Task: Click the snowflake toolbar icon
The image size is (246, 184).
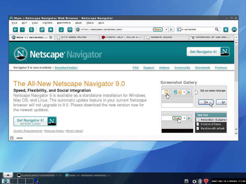Action: [226, 30]
